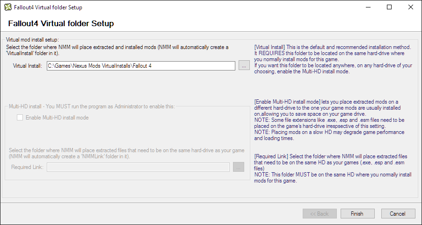Click the Back button
The image size is (422, 225).
(320, 214)
